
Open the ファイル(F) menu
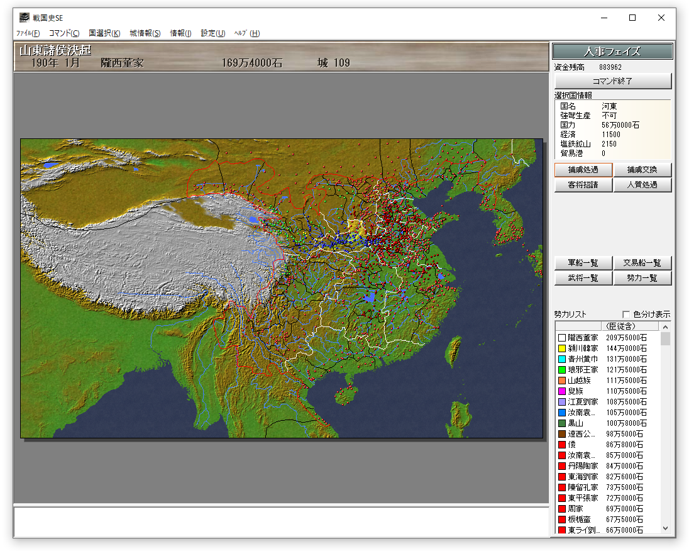click(28, 33)
